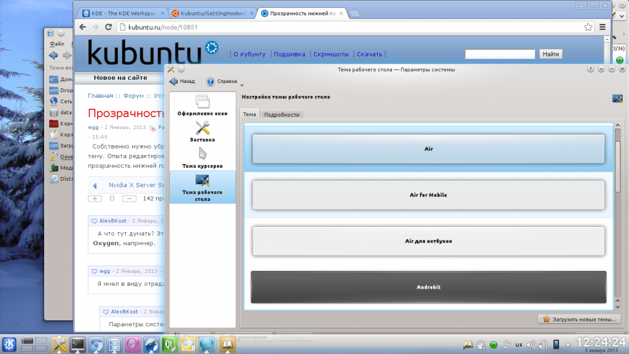Select the Air for Mobile theme
Viewport: 629px width, 354px height.
coord(428,195)
